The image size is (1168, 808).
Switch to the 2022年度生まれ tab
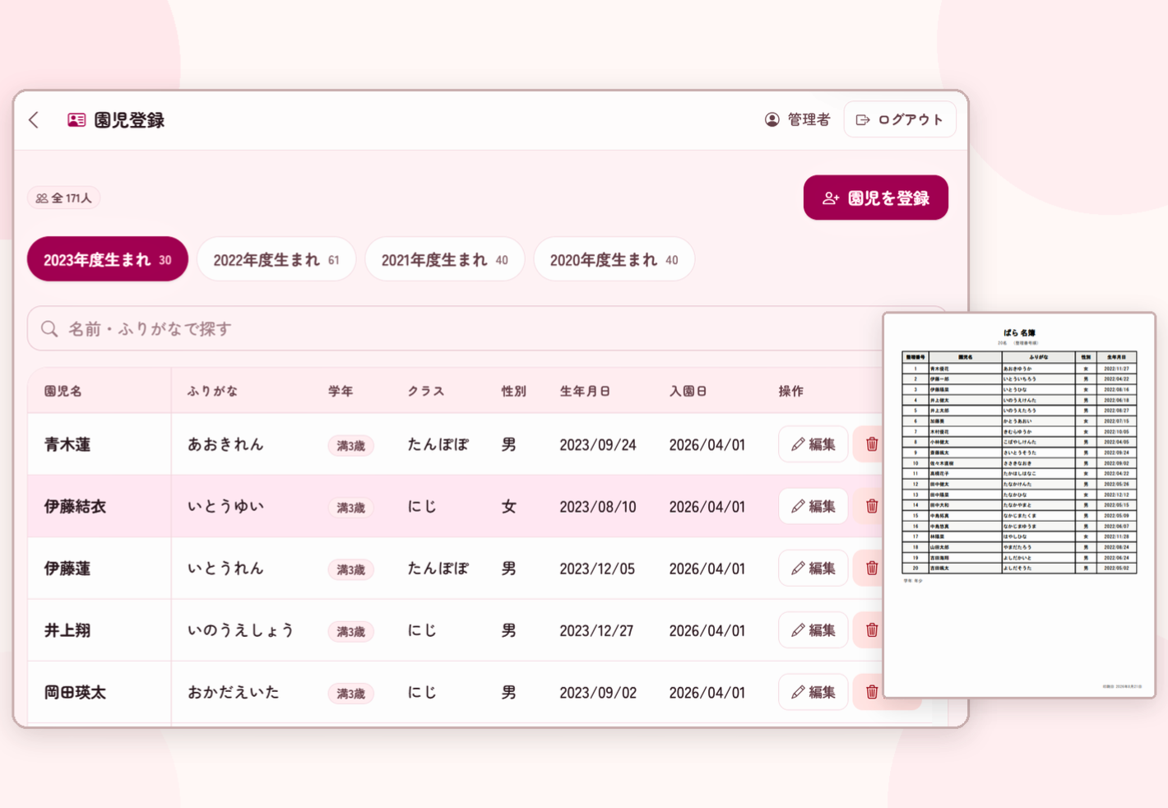pyautogui.click(x=276, y=260)
